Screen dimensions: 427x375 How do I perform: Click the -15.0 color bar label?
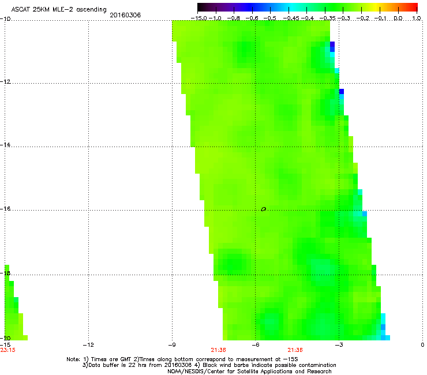[199, 18]
